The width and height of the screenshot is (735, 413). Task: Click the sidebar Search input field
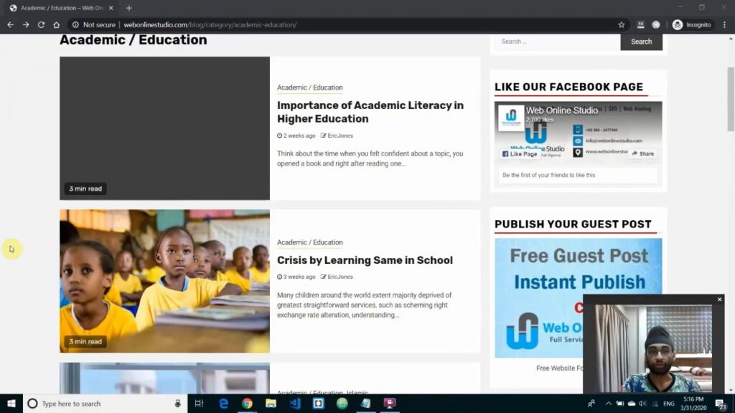(x=557, y=42)
